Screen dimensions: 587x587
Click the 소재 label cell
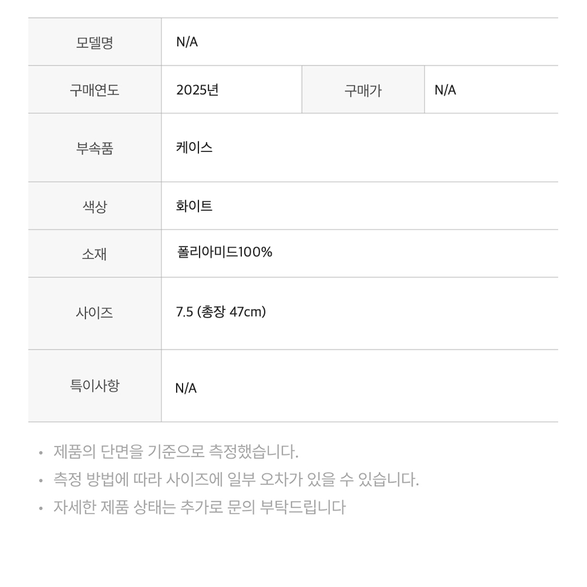[x=95, y=254]
